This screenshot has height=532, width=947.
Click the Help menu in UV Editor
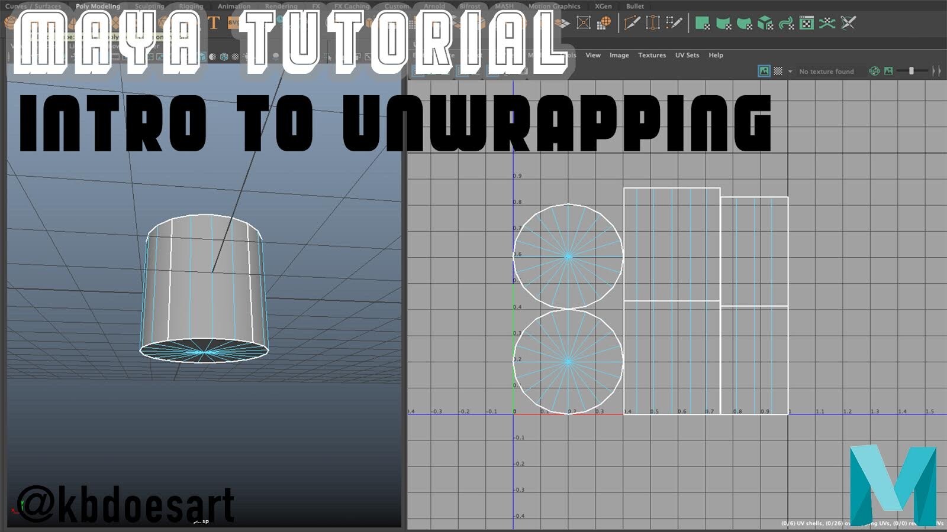click(715, 55)
